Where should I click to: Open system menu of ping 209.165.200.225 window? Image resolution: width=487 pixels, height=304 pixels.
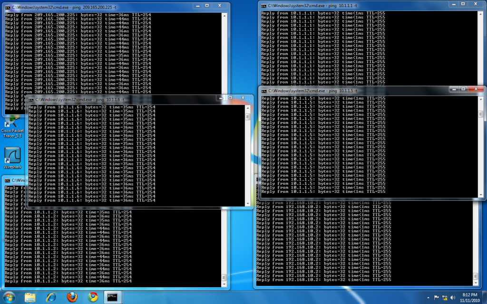8,8
